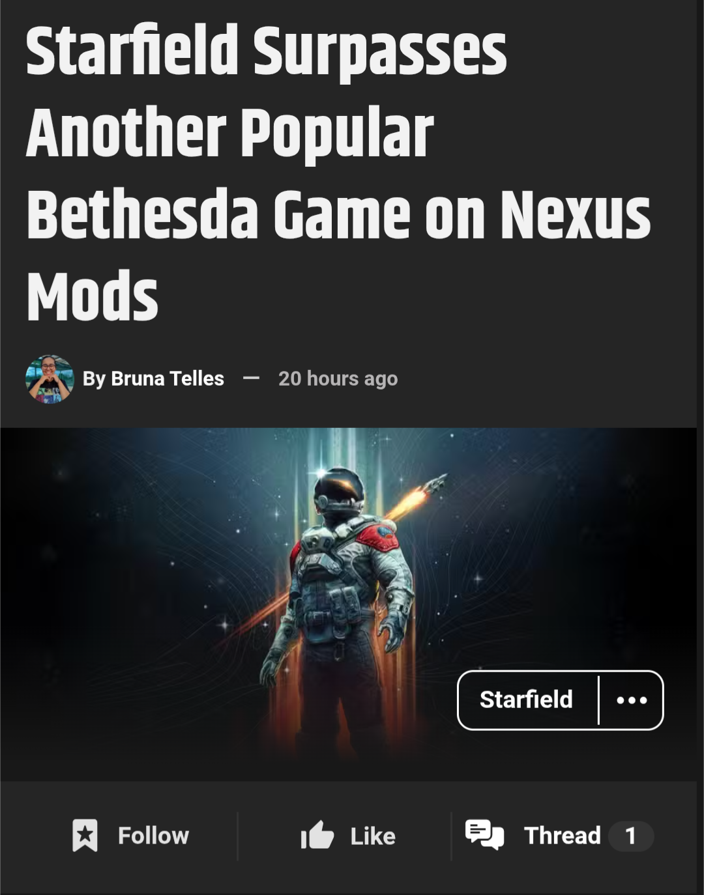This screenshot has width=704, height=895.
Task: Click the word Mods in the headline
Action: point(92,296)
